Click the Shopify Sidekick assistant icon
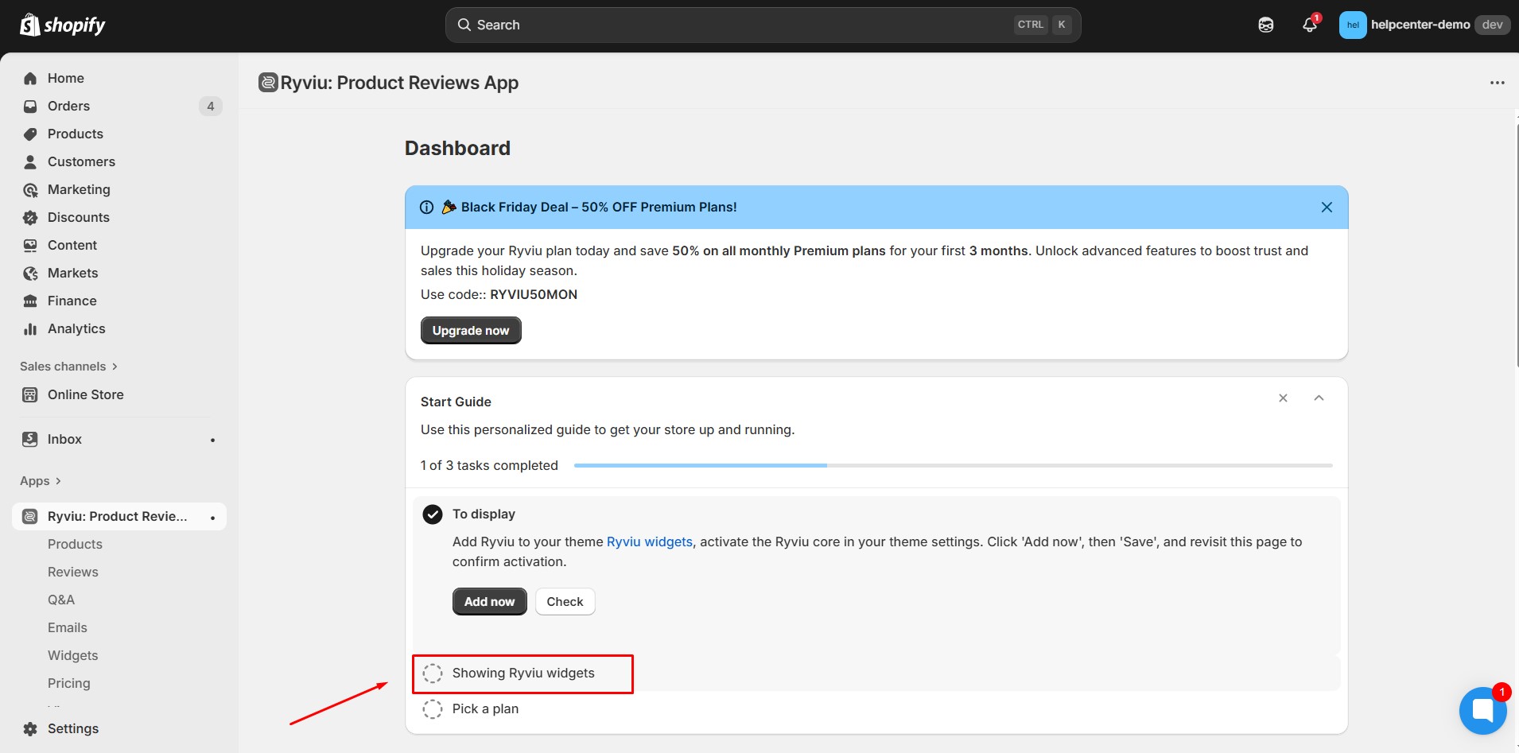1519x753 pixels. point(1266,25)
